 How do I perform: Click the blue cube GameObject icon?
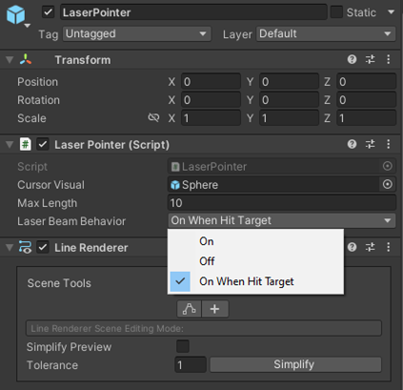pyautogui.click(x=16, y=14)
